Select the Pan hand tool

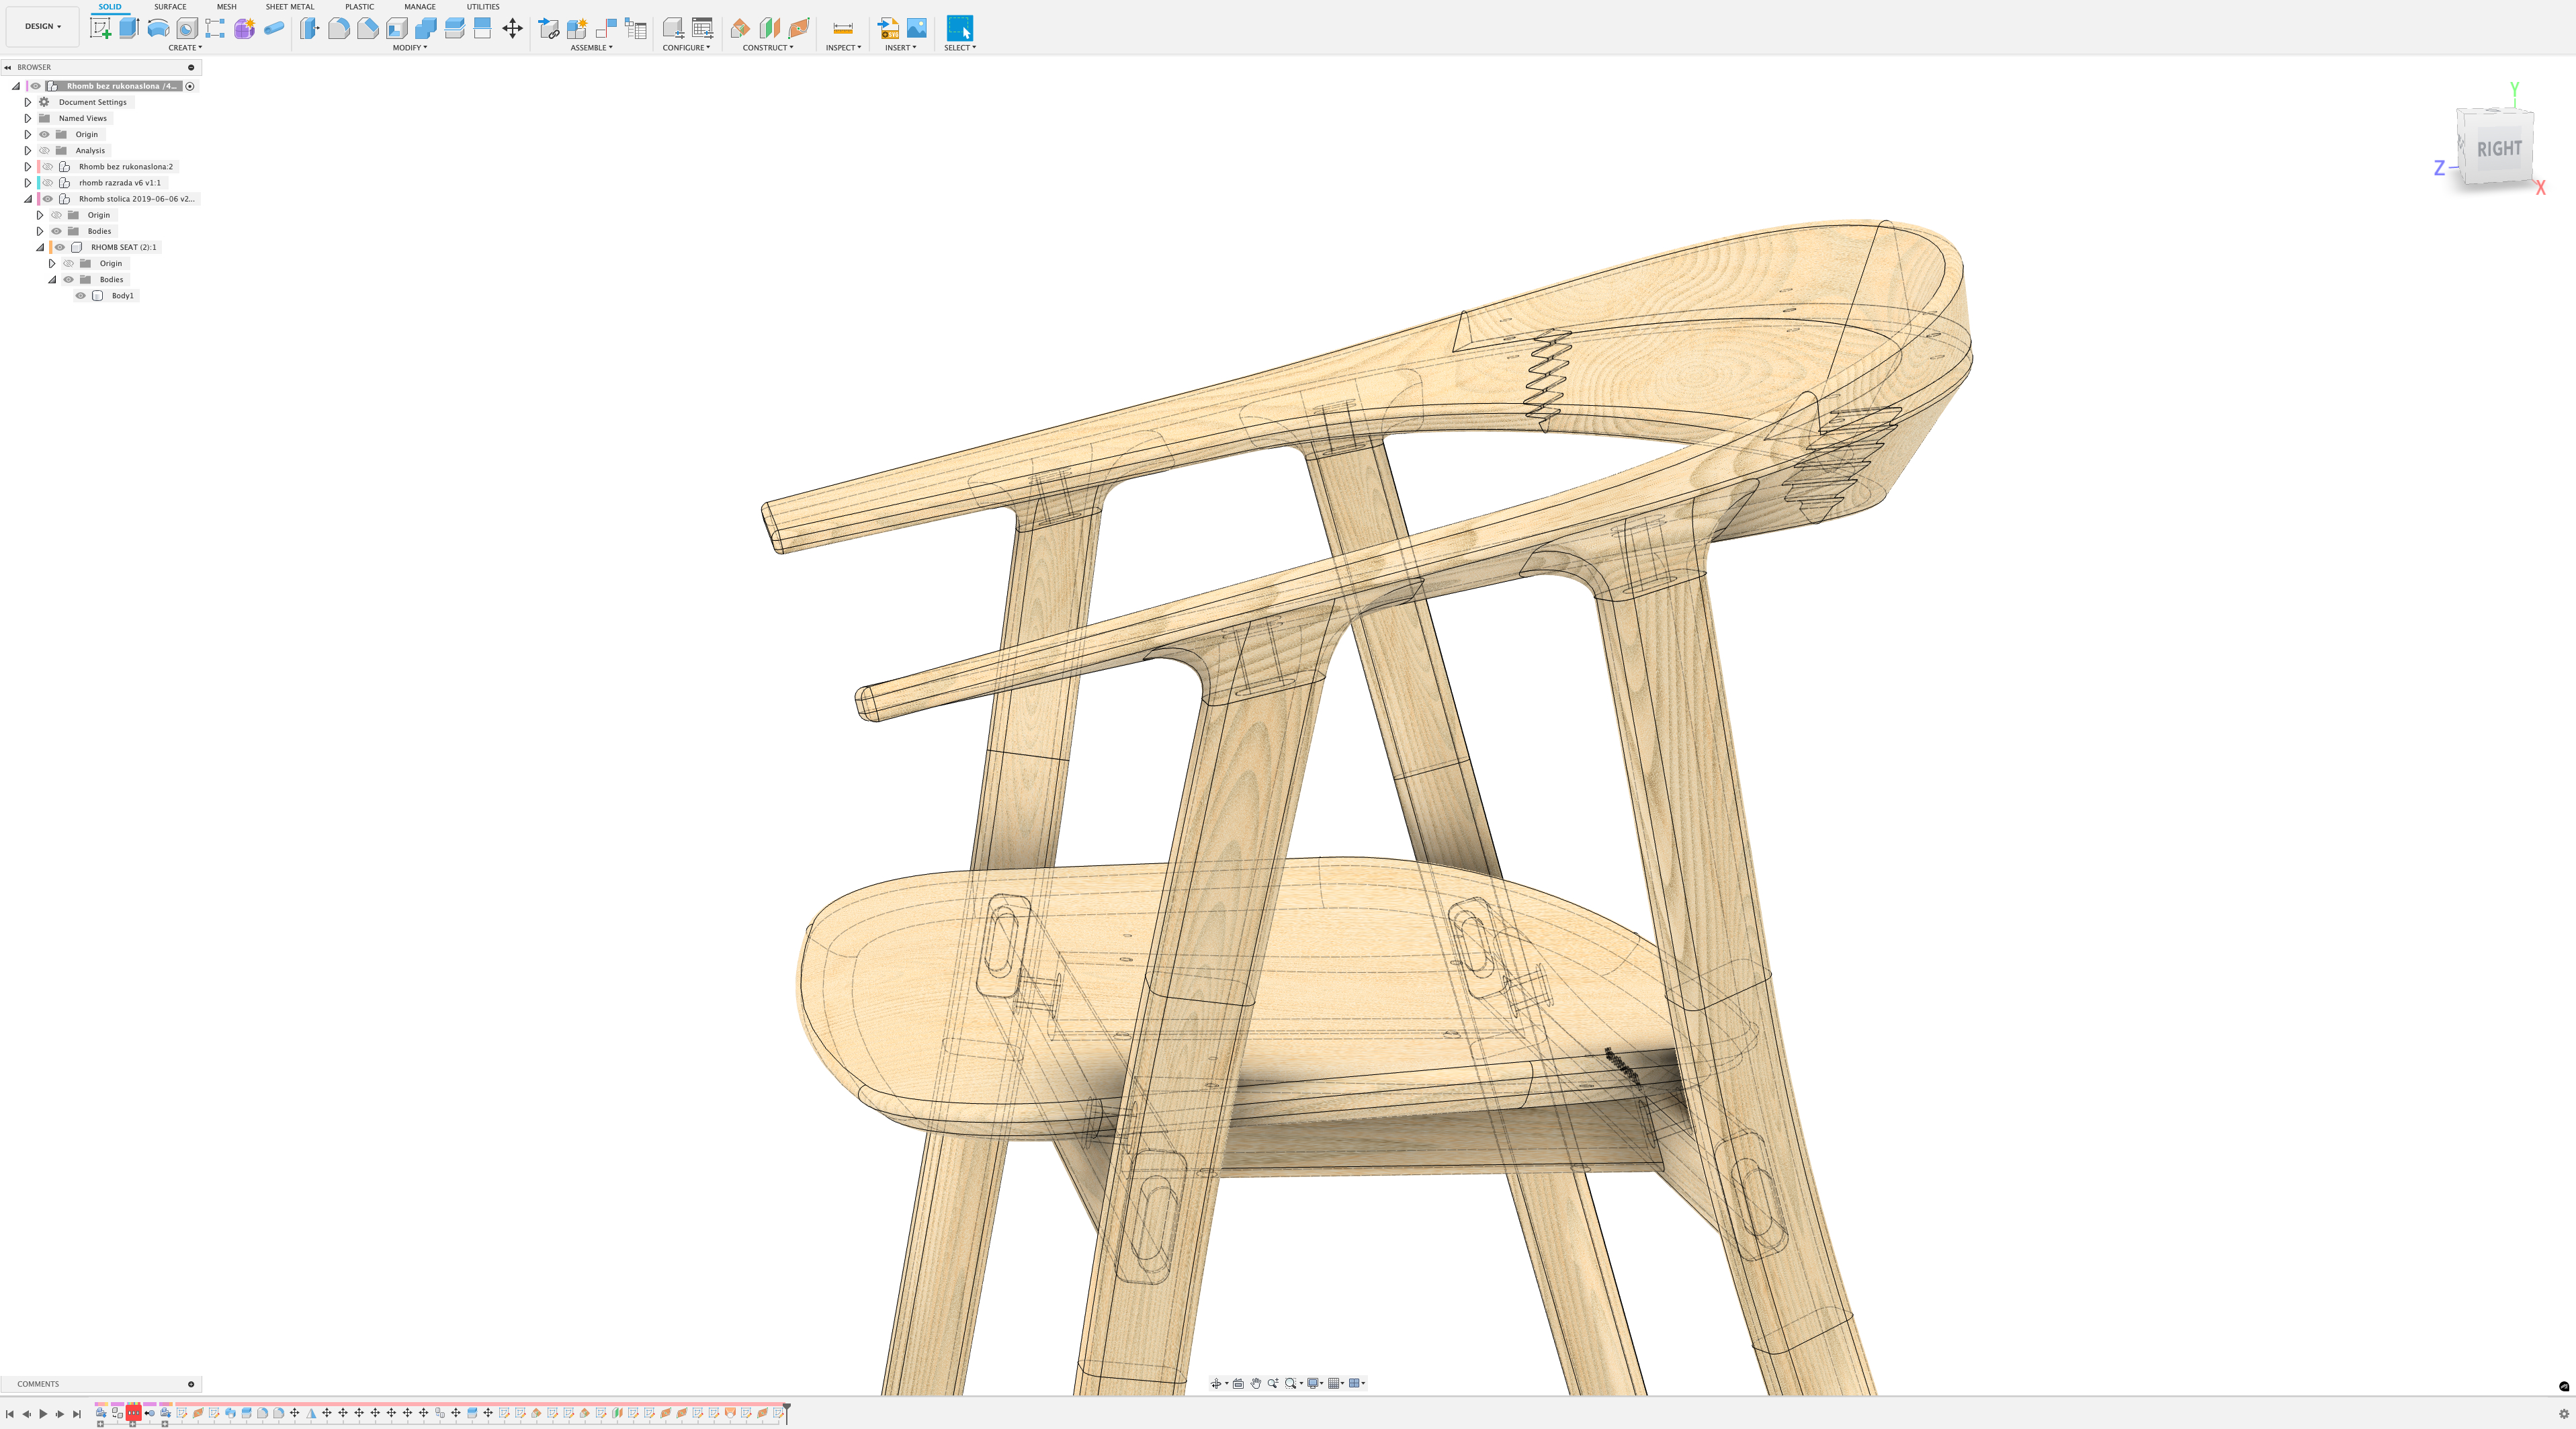coord(1255,1383)
